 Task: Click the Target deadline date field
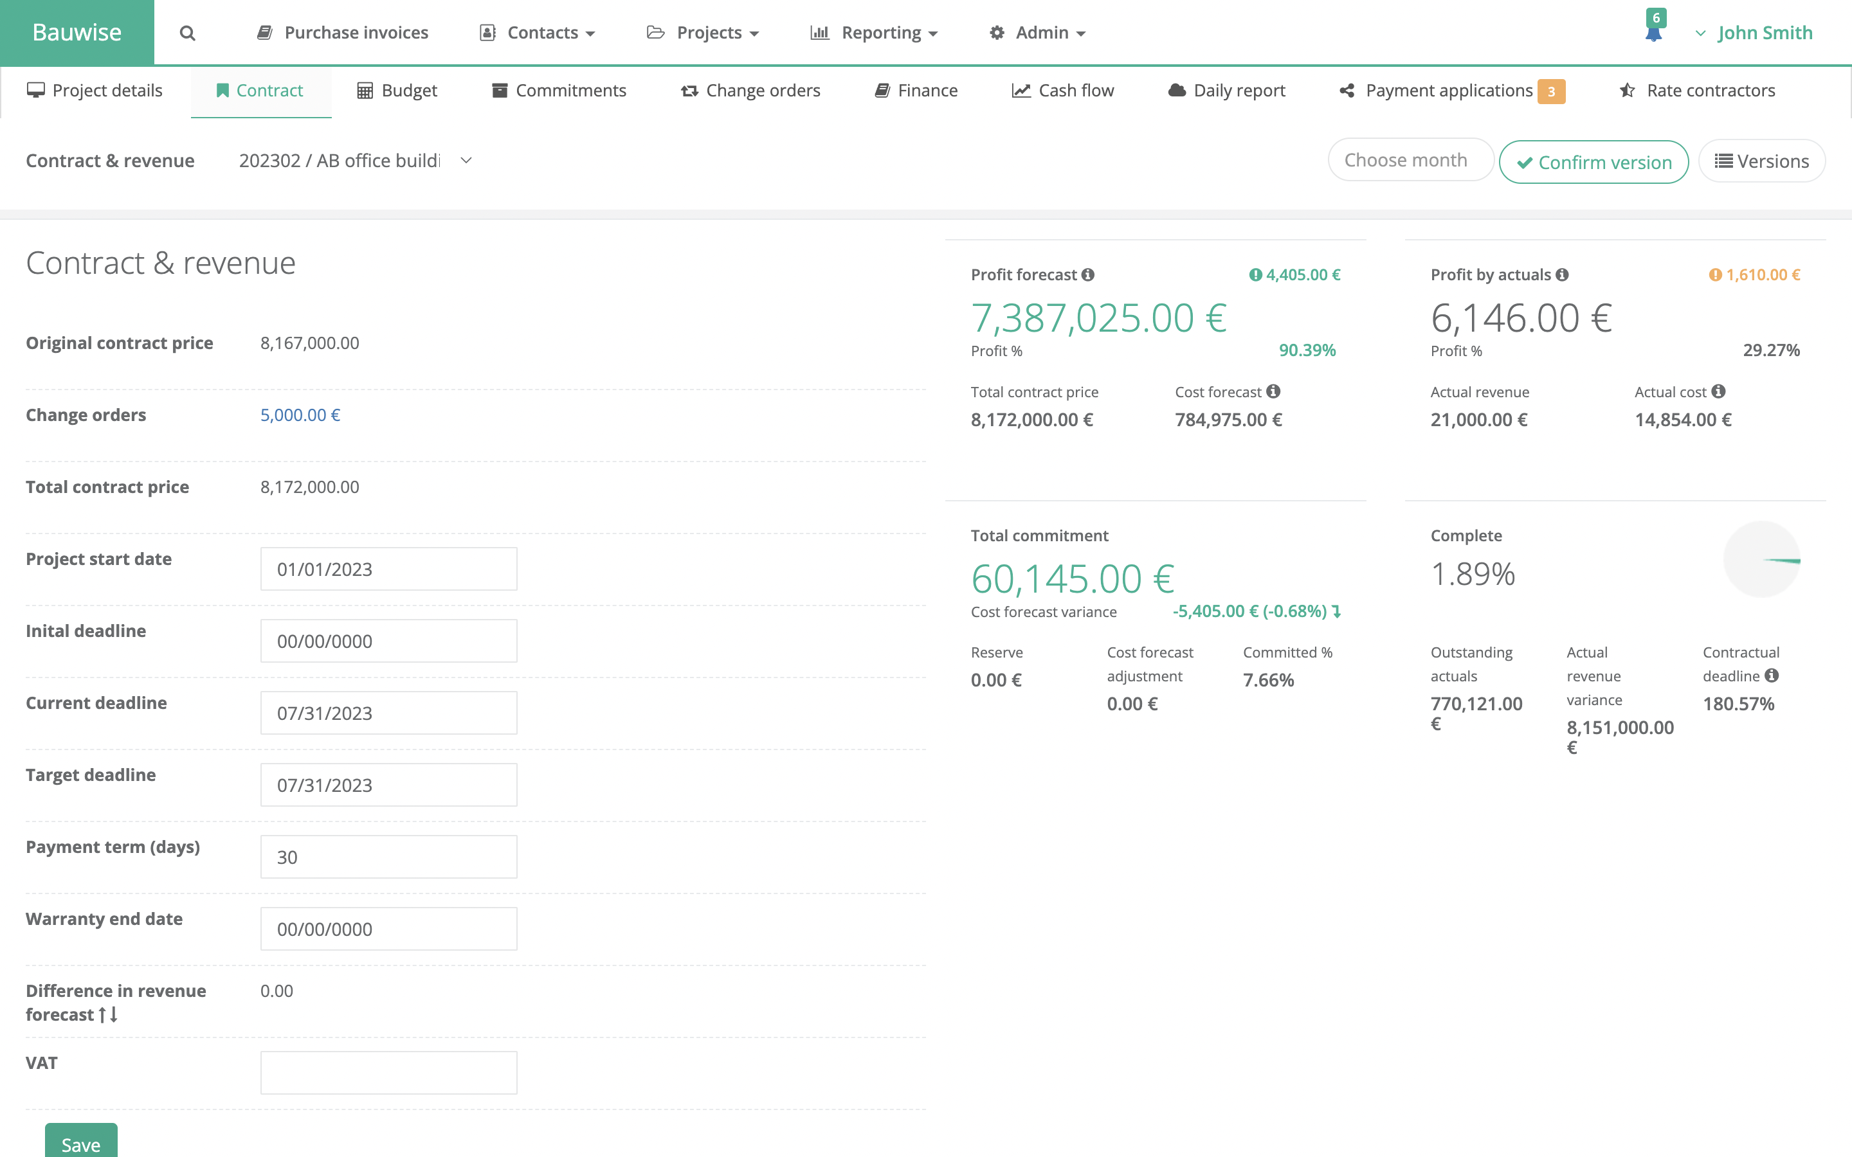coord(389,784)
